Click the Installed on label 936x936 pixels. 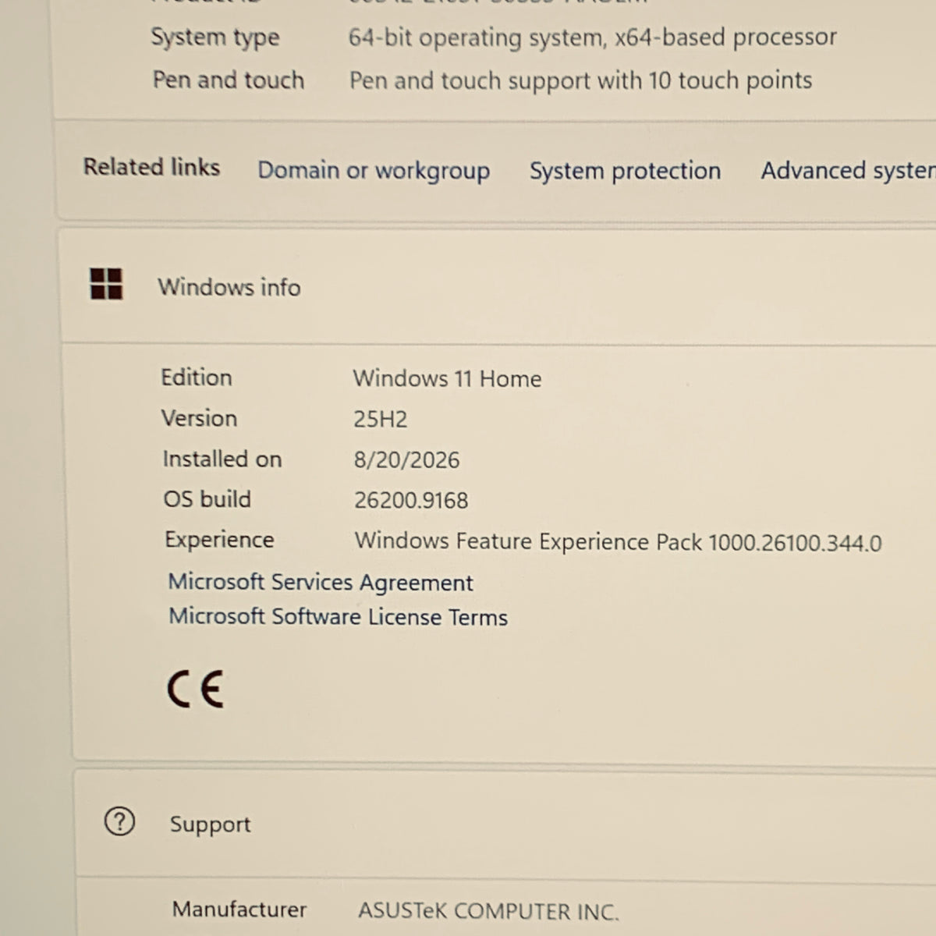pos(222,459)
